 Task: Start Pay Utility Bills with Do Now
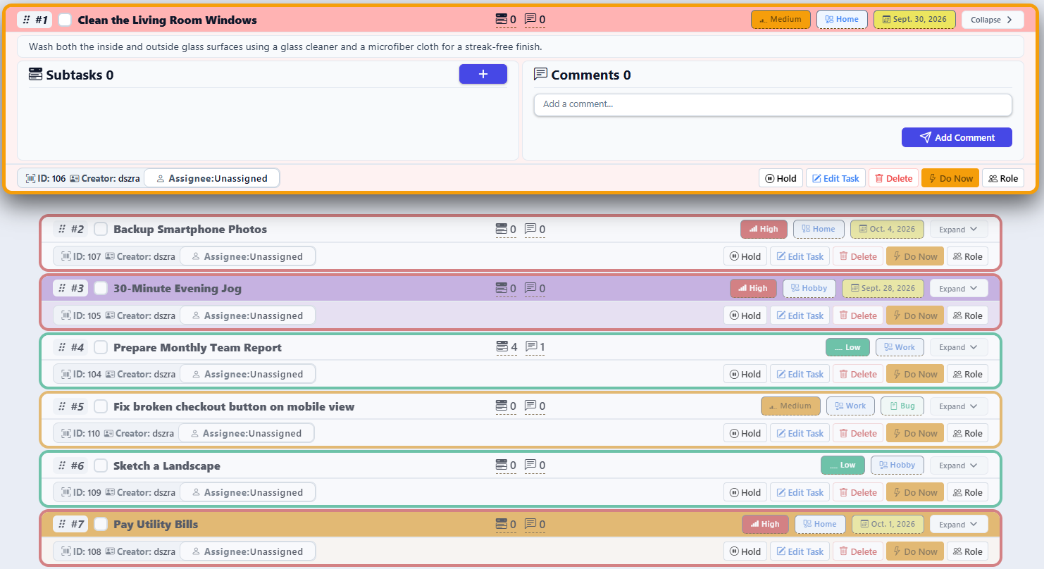click(x=915, y=551)
